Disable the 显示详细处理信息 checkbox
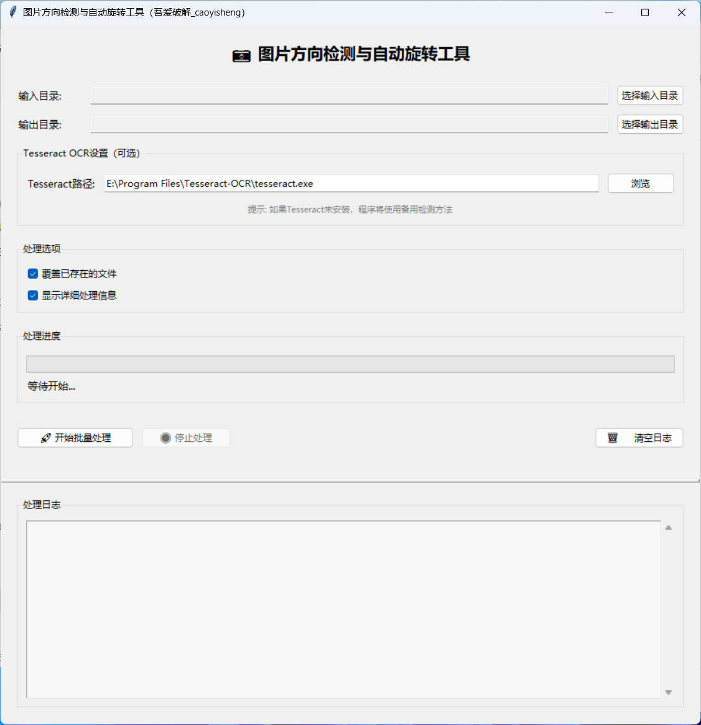The image size is (701, 725). (32, 296)
